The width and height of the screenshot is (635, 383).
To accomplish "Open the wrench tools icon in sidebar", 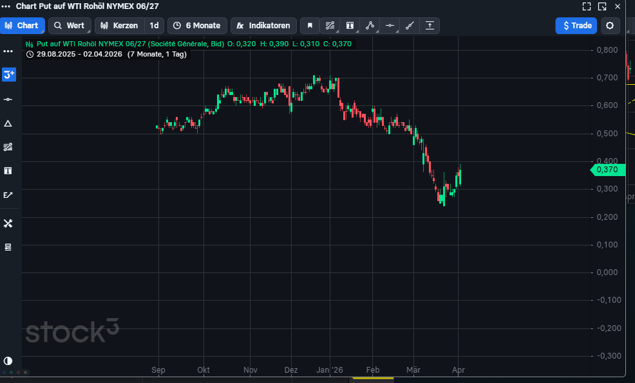I will point(8,223).
